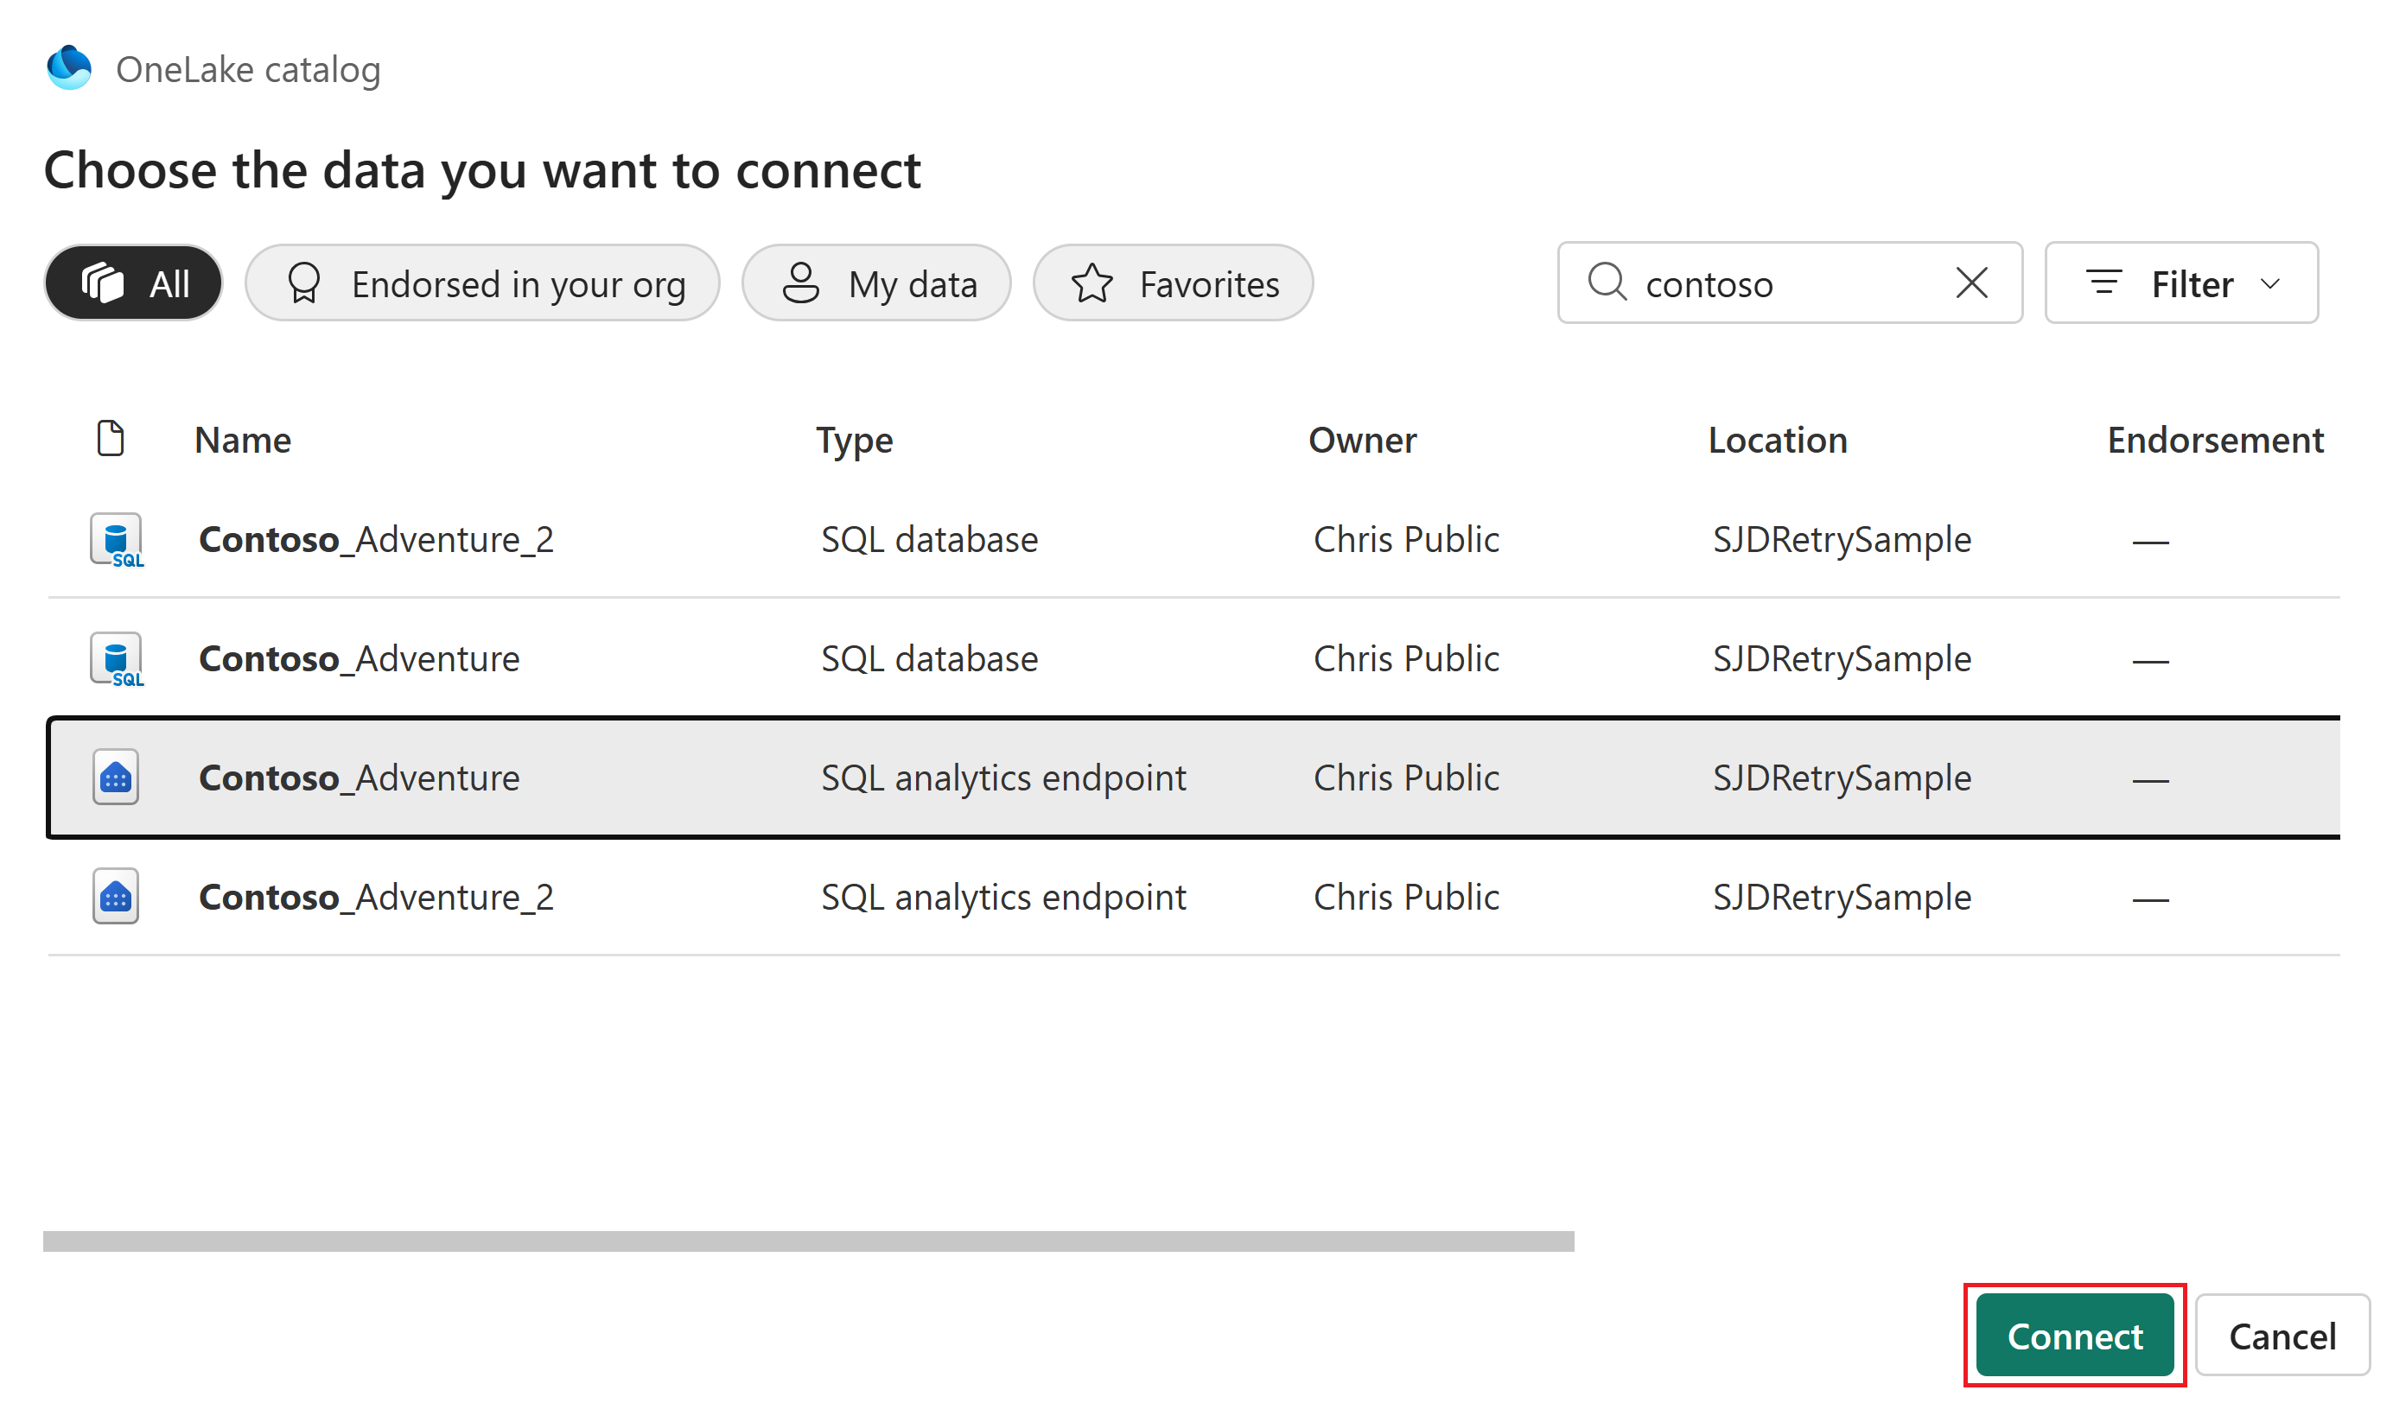Show Favorites items
This screenshot has height=1403, width=2393.
point(1173,284)
